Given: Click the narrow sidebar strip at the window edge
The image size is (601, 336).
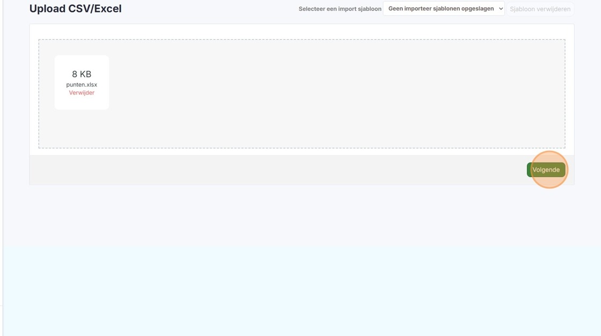Looking at the screenshot, I should (2, 168).
